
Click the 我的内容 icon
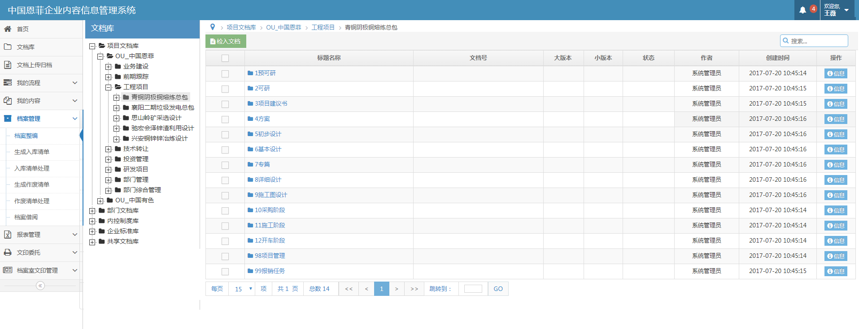pyautogui.click(x=8, y=100)
